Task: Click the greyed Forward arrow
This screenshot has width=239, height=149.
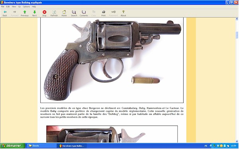Action: coord(14,12)
